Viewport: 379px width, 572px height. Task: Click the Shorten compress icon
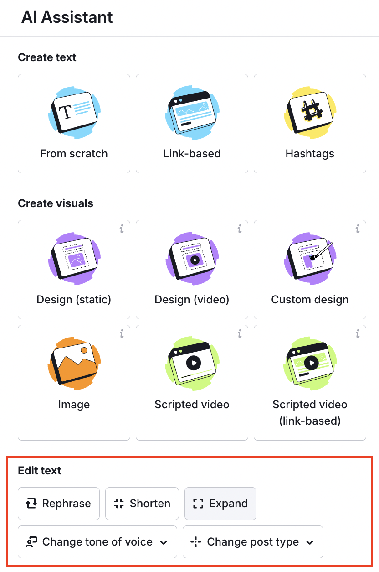tap(118, 504)
